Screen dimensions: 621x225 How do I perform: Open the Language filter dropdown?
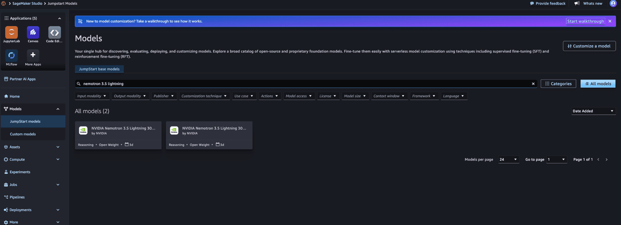(x=454, y=96)
